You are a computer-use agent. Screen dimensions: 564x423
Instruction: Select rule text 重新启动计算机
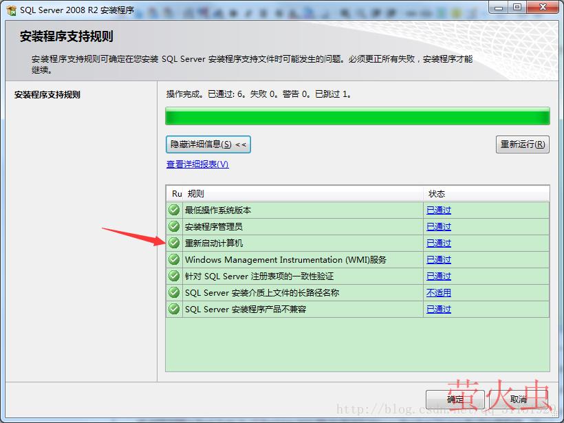coord(214,243)
